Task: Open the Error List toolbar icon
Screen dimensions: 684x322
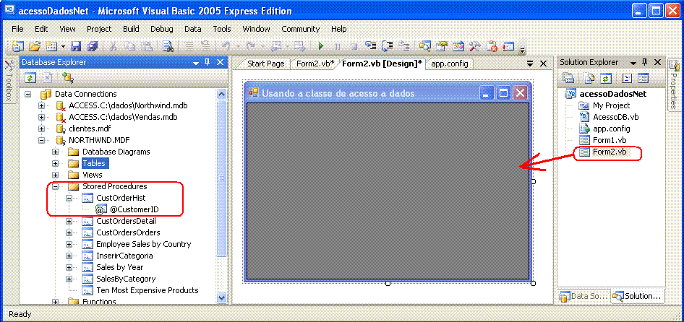Action: click(492, 46)
